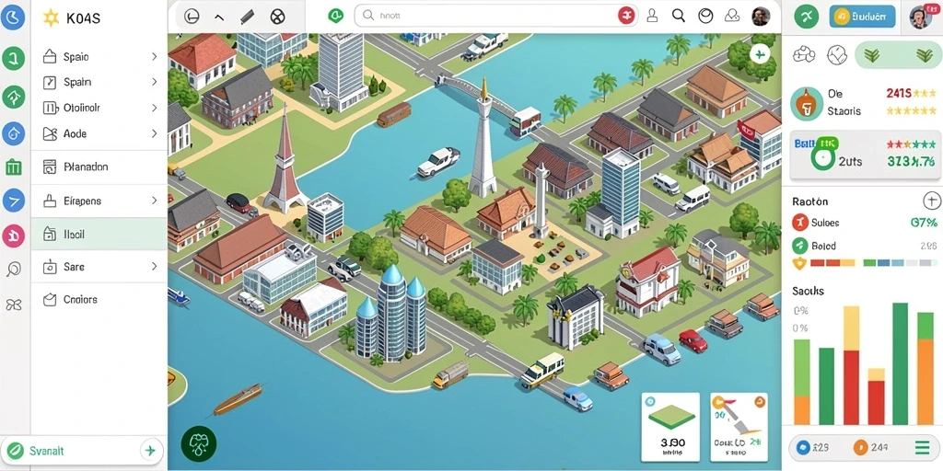943x471 pixels.
Task: Click the multicolor segmented progress bar
Action: [x=873, y=263]
